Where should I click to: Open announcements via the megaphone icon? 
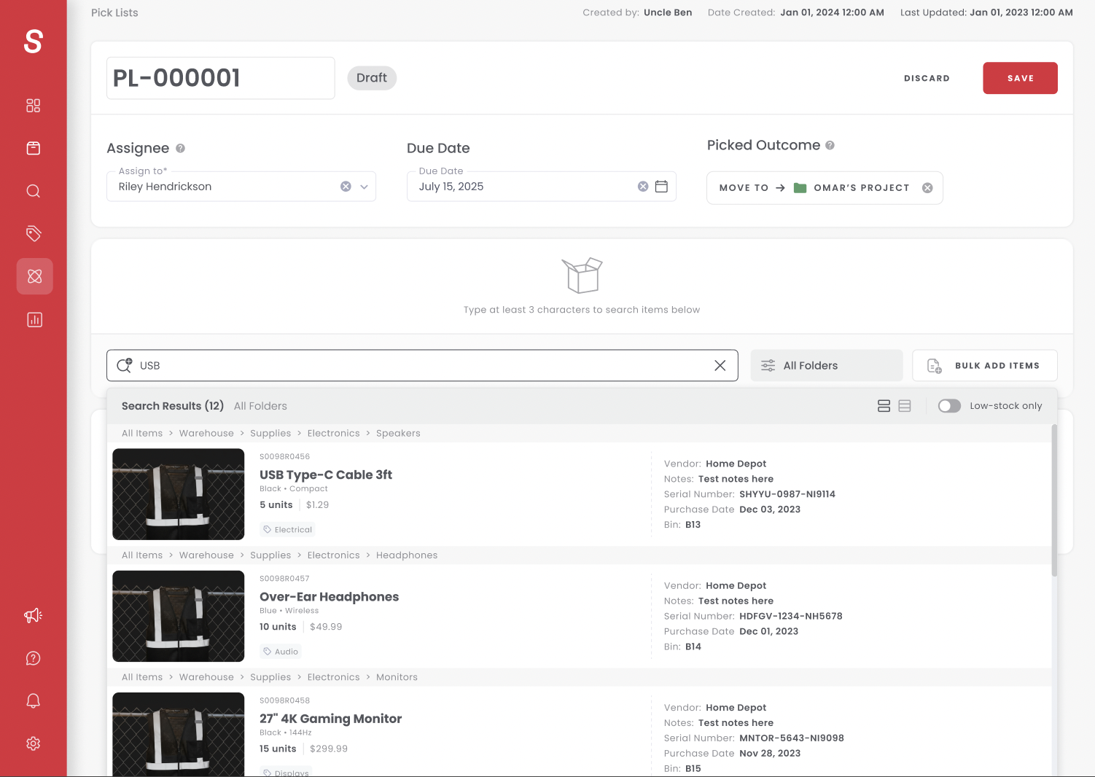click(33, 615)
